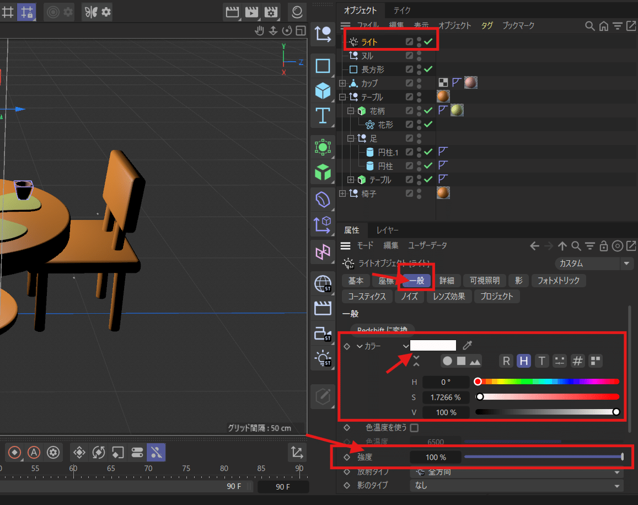Open the Render Settings
The height and width of the screenshot is (505, 638).
click(x=271, y=12)
